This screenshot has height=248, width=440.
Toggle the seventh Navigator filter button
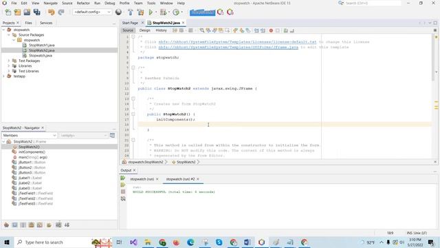58,225
